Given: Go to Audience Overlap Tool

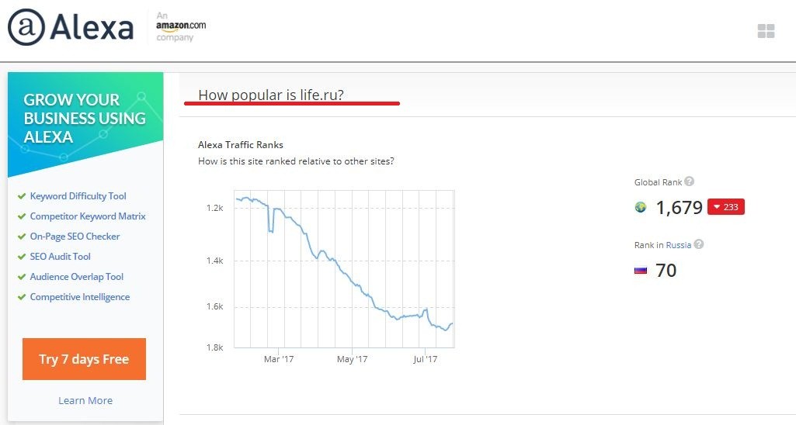Looking at the screenshot, I should tap(76, 277).
